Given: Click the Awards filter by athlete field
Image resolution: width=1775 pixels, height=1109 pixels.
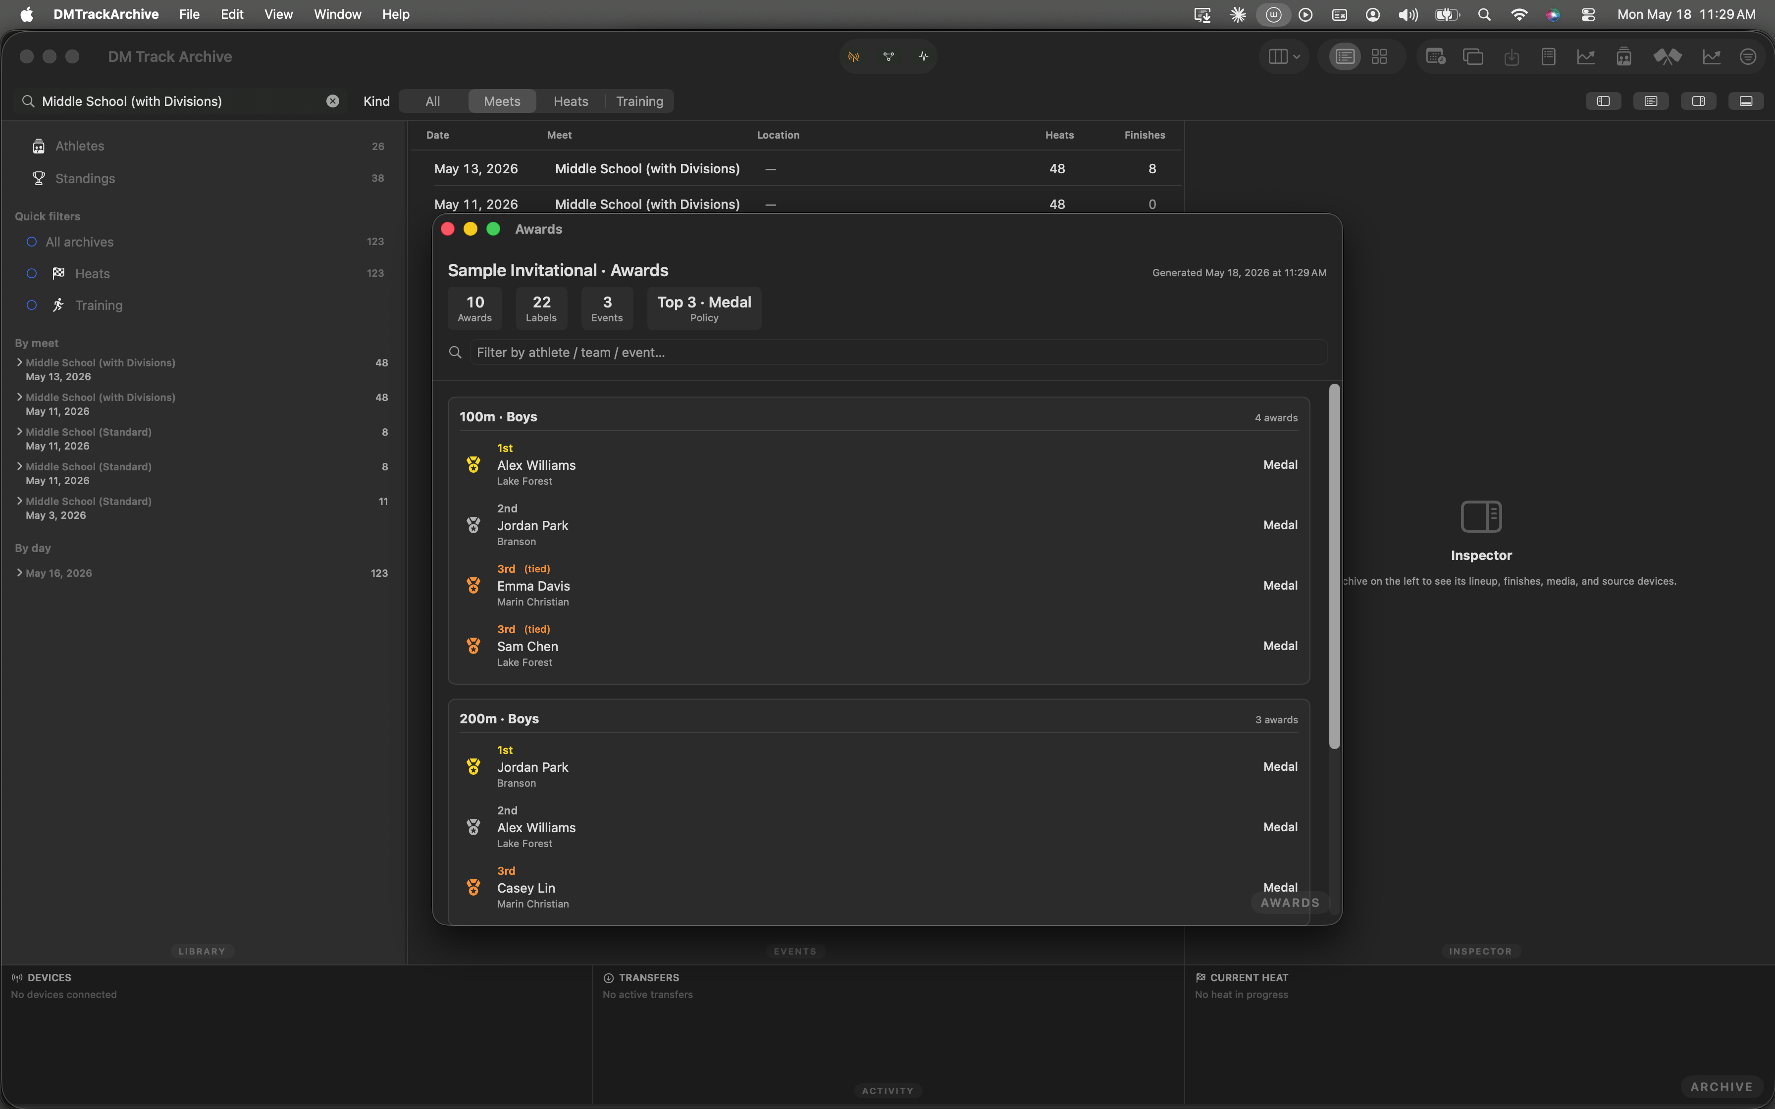Looking at the screenshot, I should point(898,353).
